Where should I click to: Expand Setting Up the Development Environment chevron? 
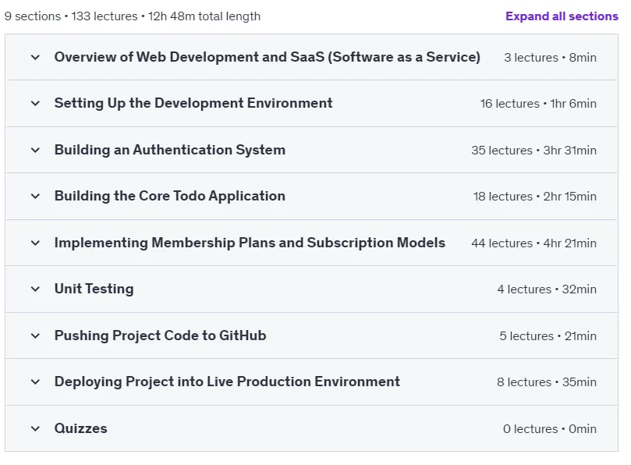35,104
